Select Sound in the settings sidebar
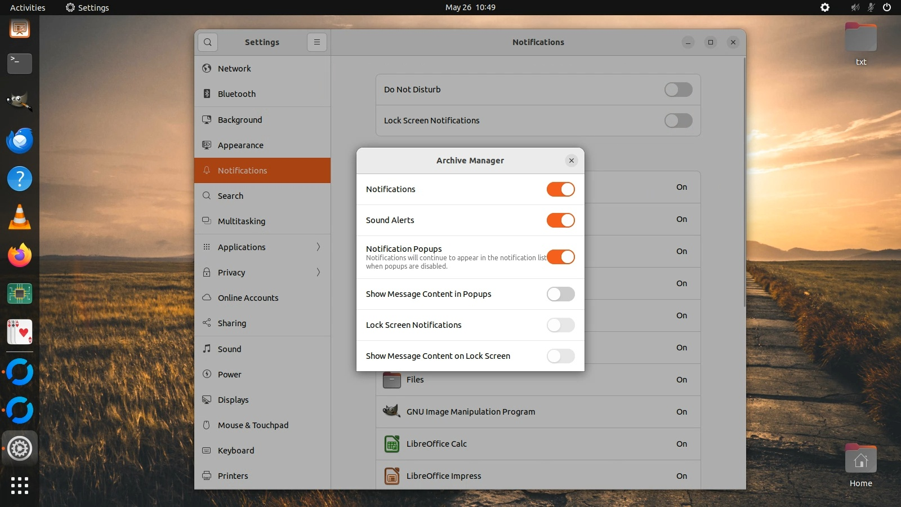This screenshot has height=507, width=901. click(x=230, y=349)
